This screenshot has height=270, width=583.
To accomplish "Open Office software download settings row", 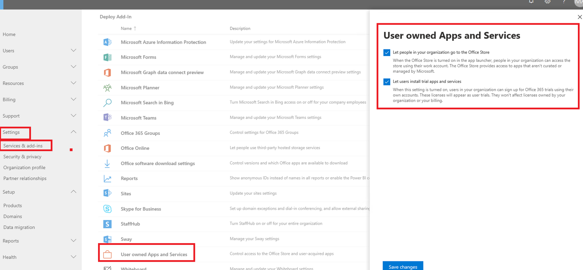I will click(x=234, y=164).
